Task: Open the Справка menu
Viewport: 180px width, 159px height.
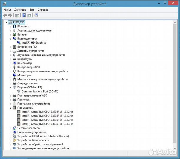Action: coord(43,10)
